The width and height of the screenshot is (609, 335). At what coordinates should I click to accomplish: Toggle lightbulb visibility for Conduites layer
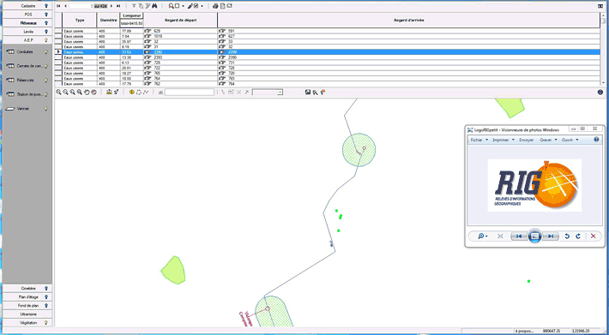[x=45, y=52]
